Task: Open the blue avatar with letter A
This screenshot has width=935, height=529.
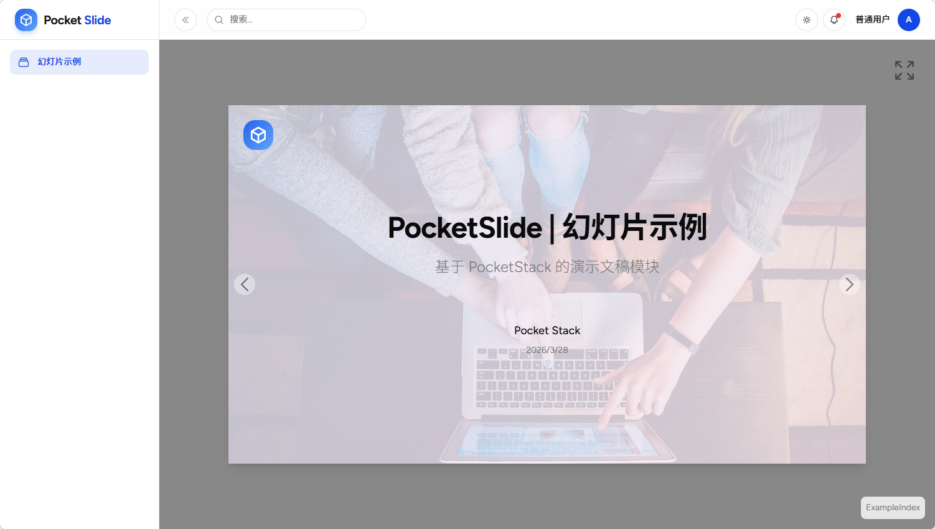Action: point(909,19)
